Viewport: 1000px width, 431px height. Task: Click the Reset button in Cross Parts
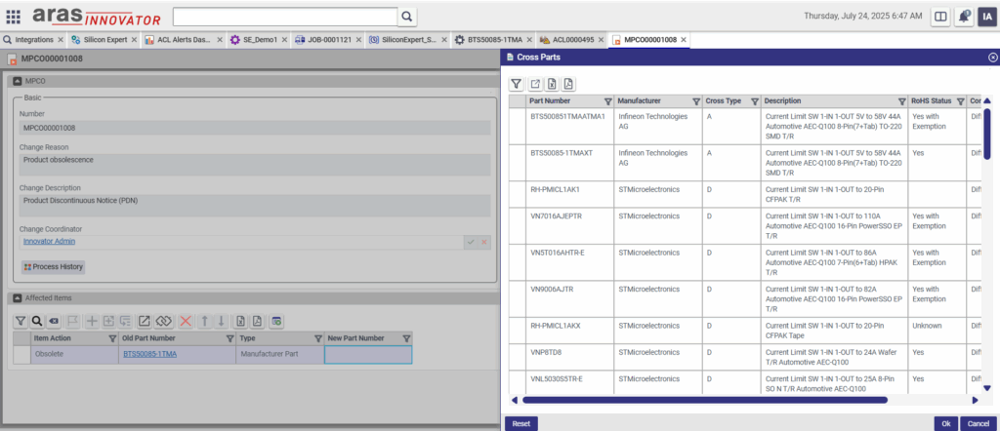coord(521,423)
